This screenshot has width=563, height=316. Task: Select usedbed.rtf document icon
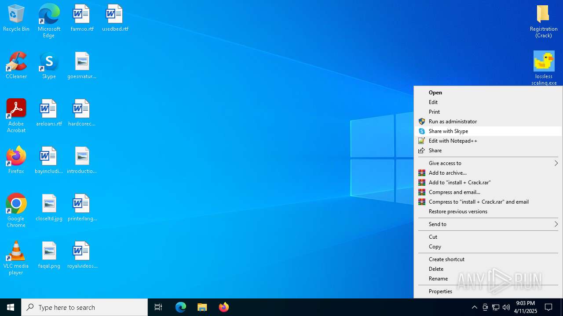pos(115,18)
